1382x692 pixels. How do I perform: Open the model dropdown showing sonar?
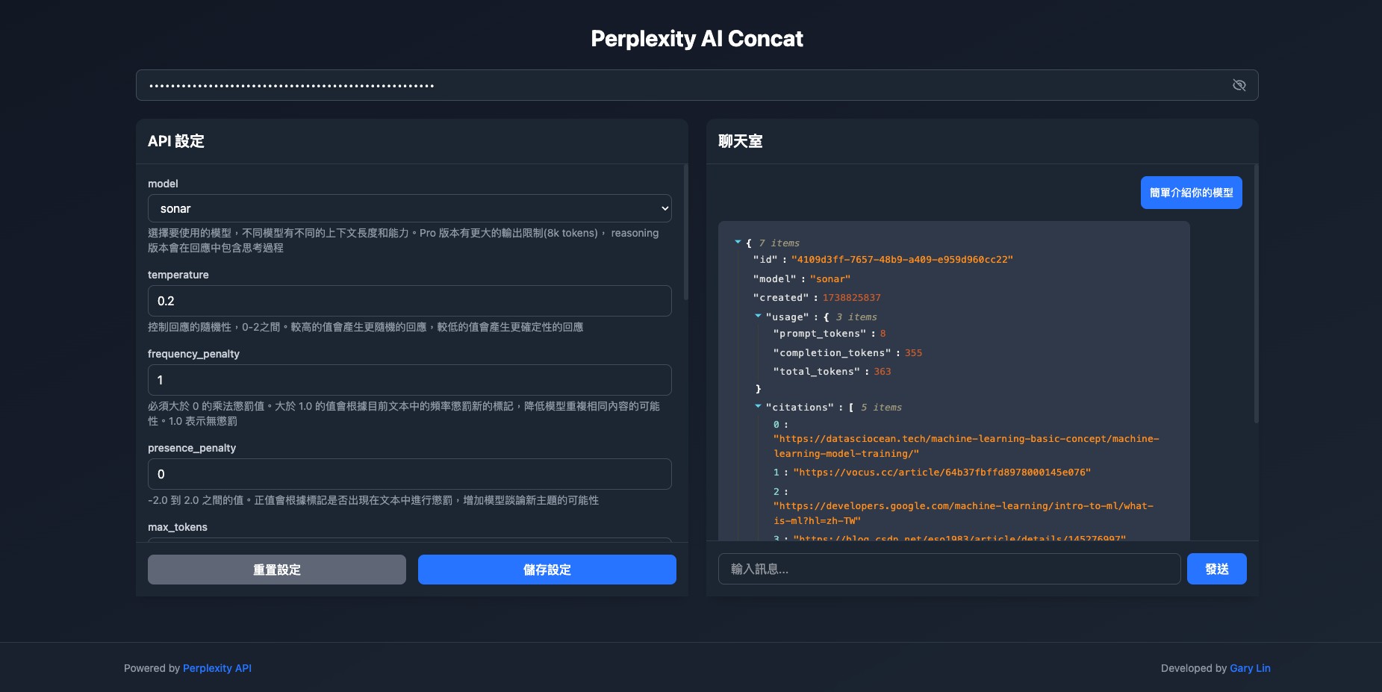coord(410,208)
